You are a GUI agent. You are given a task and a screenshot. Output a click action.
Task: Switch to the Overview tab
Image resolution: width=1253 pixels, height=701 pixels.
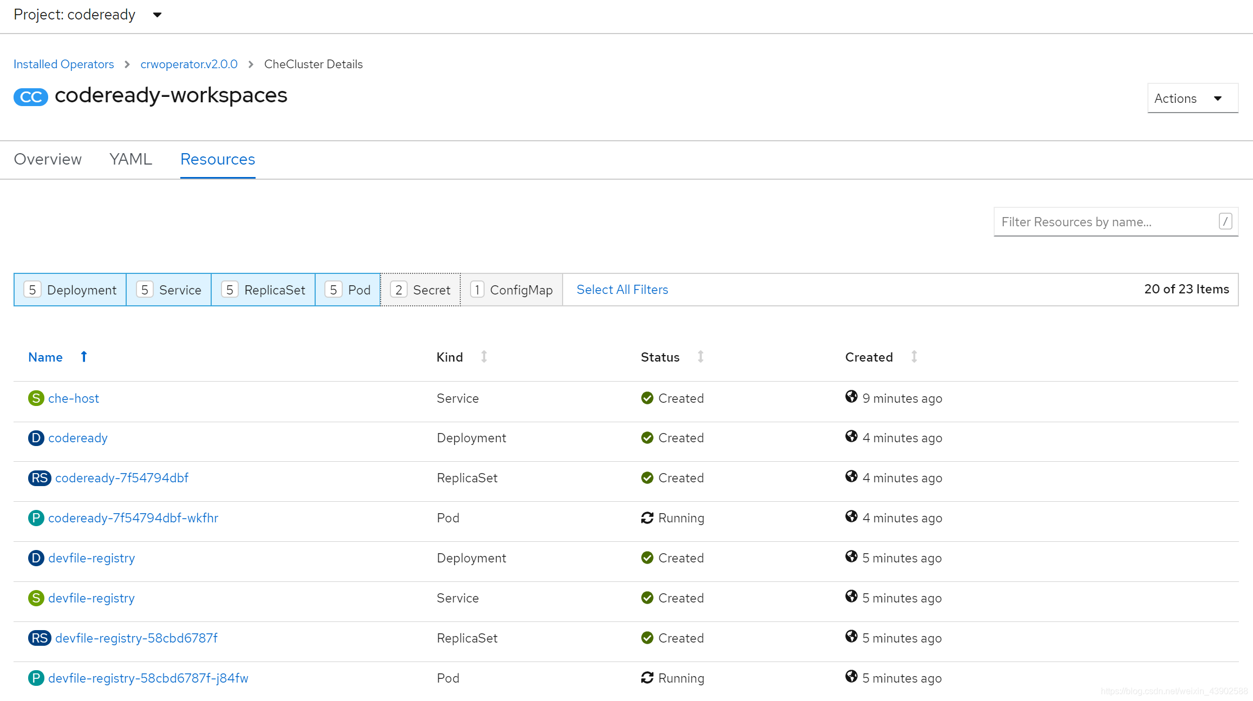click(48, 159)
